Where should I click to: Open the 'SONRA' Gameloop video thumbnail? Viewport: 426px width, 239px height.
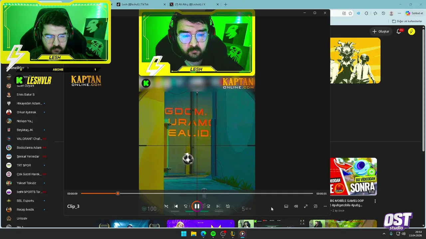click(x=353, y=177)
